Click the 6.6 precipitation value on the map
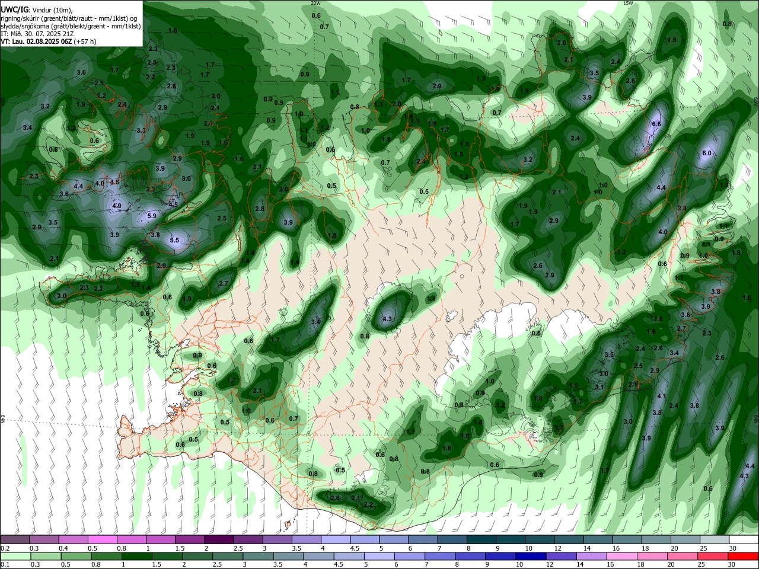The image size is (759, 569). click(x=656, y=124)
